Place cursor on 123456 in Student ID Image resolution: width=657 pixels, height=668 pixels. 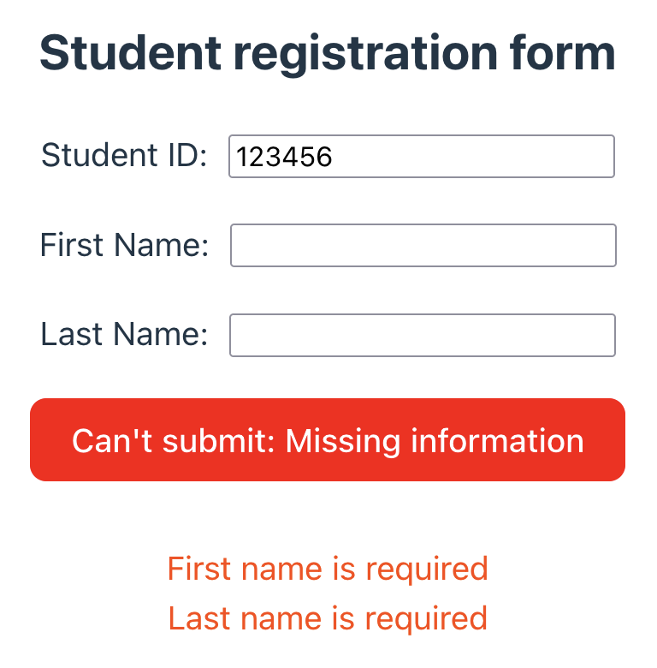coord(284,157)
